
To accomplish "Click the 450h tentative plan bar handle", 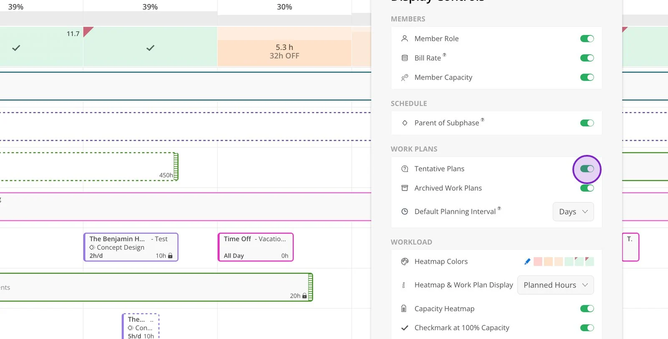I will click(x=176, y=167).
